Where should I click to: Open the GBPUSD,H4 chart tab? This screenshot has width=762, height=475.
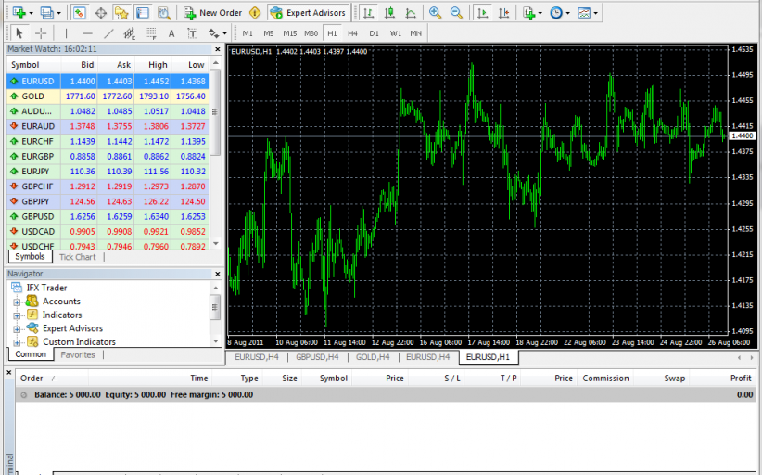click(x=317, y=356)
